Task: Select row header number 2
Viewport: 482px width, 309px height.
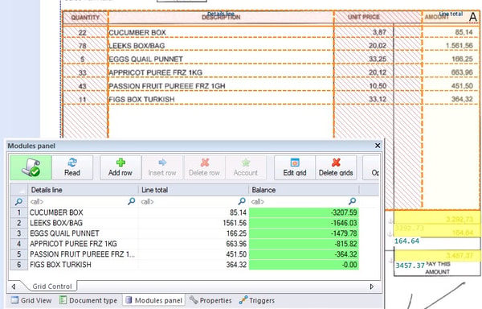Action: point(19,223)
